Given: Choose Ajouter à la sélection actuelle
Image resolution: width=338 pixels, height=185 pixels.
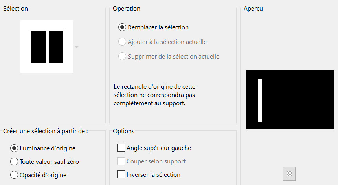Looking at the screenshot, I should click(x=122, y=42).
